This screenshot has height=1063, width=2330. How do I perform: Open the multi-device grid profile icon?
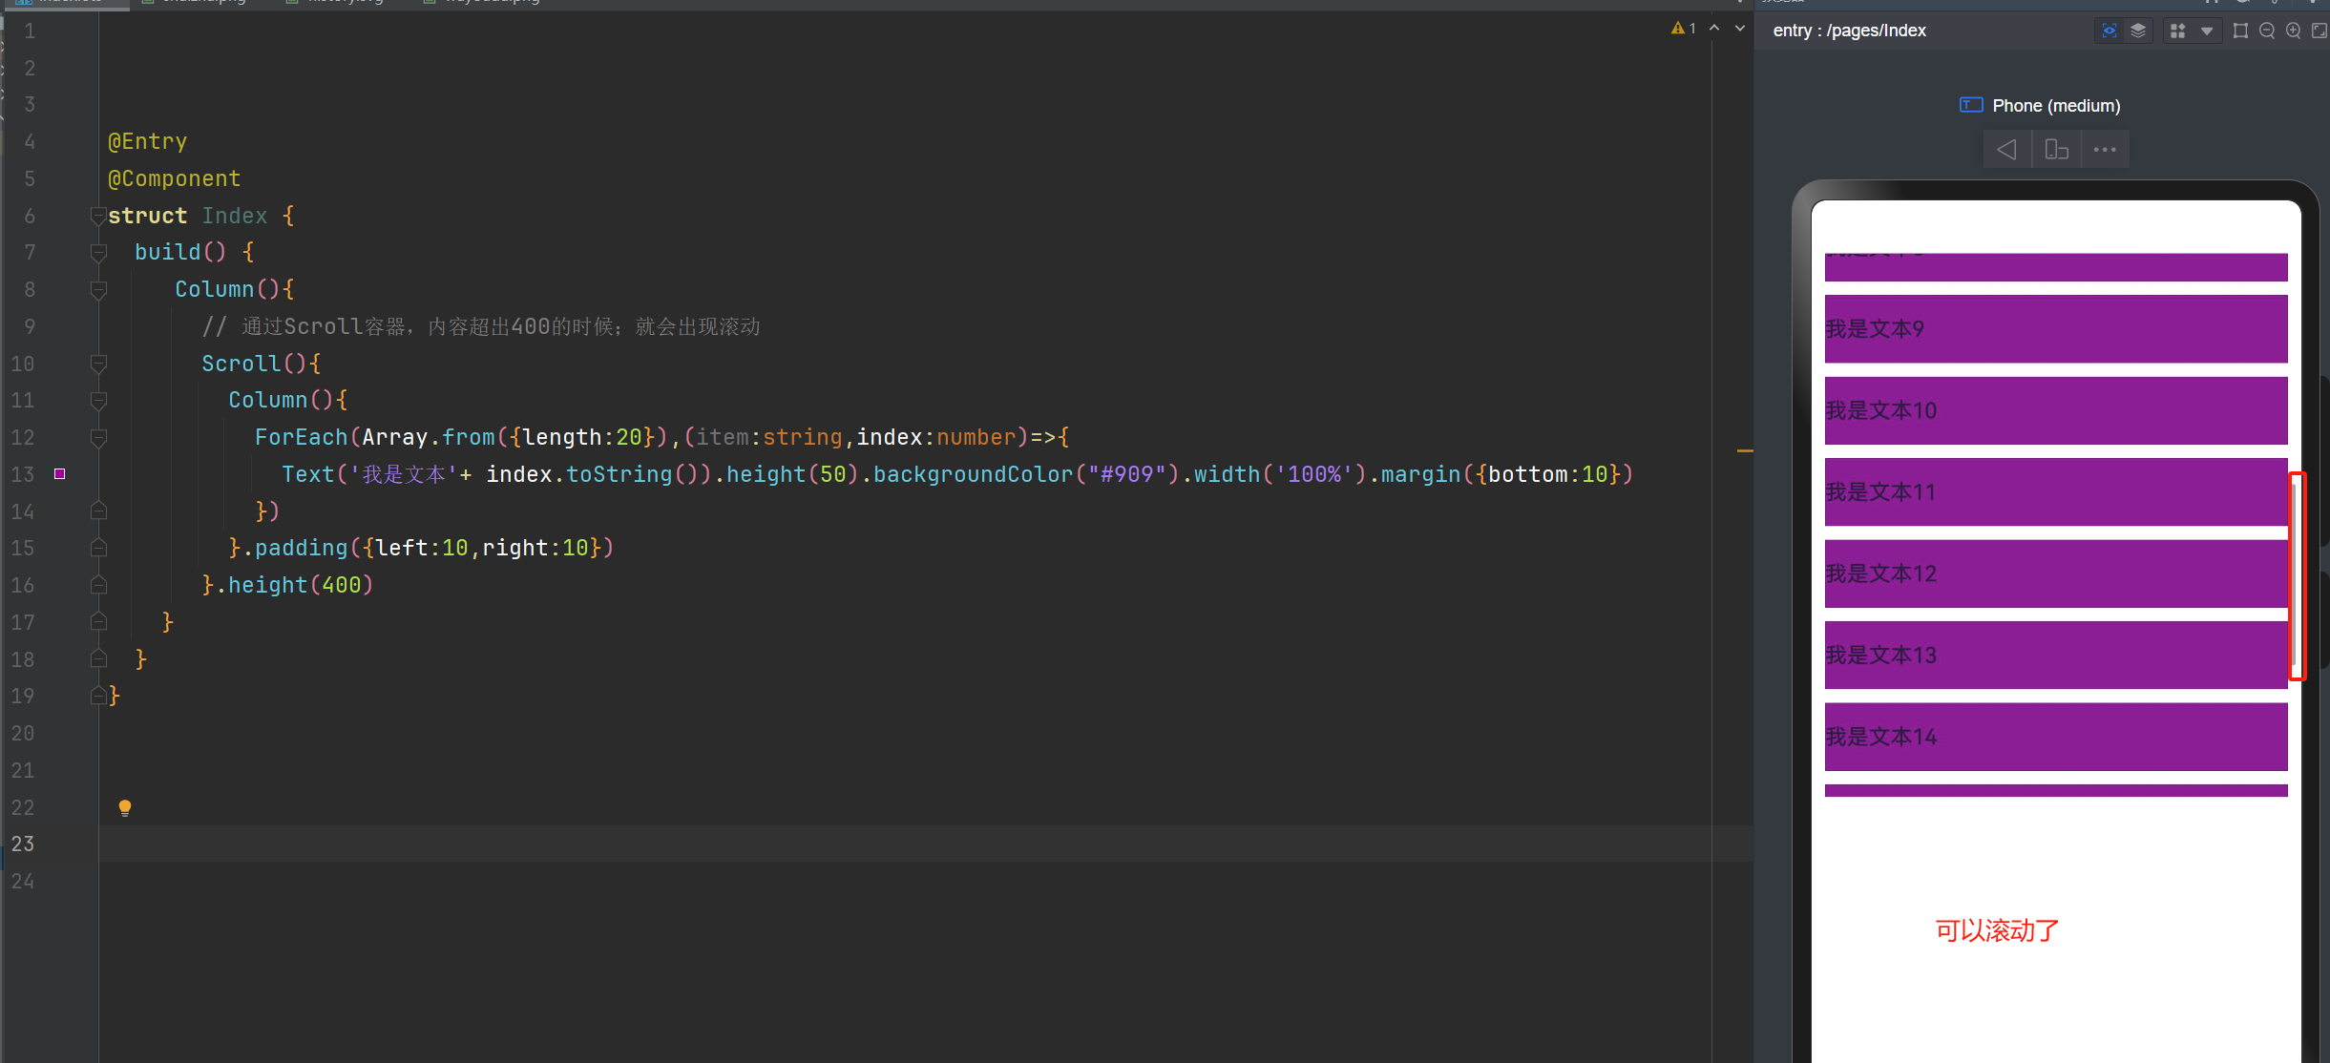(x=2177, y=31)
